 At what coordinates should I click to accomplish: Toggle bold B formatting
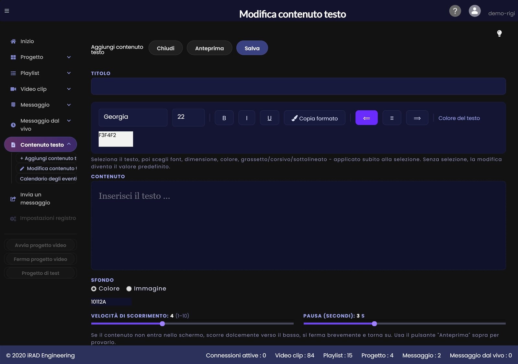point(224,118)
